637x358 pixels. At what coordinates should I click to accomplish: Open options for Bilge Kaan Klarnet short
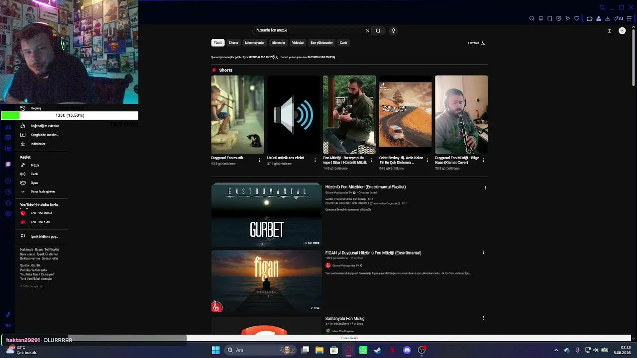pos(483,160)
